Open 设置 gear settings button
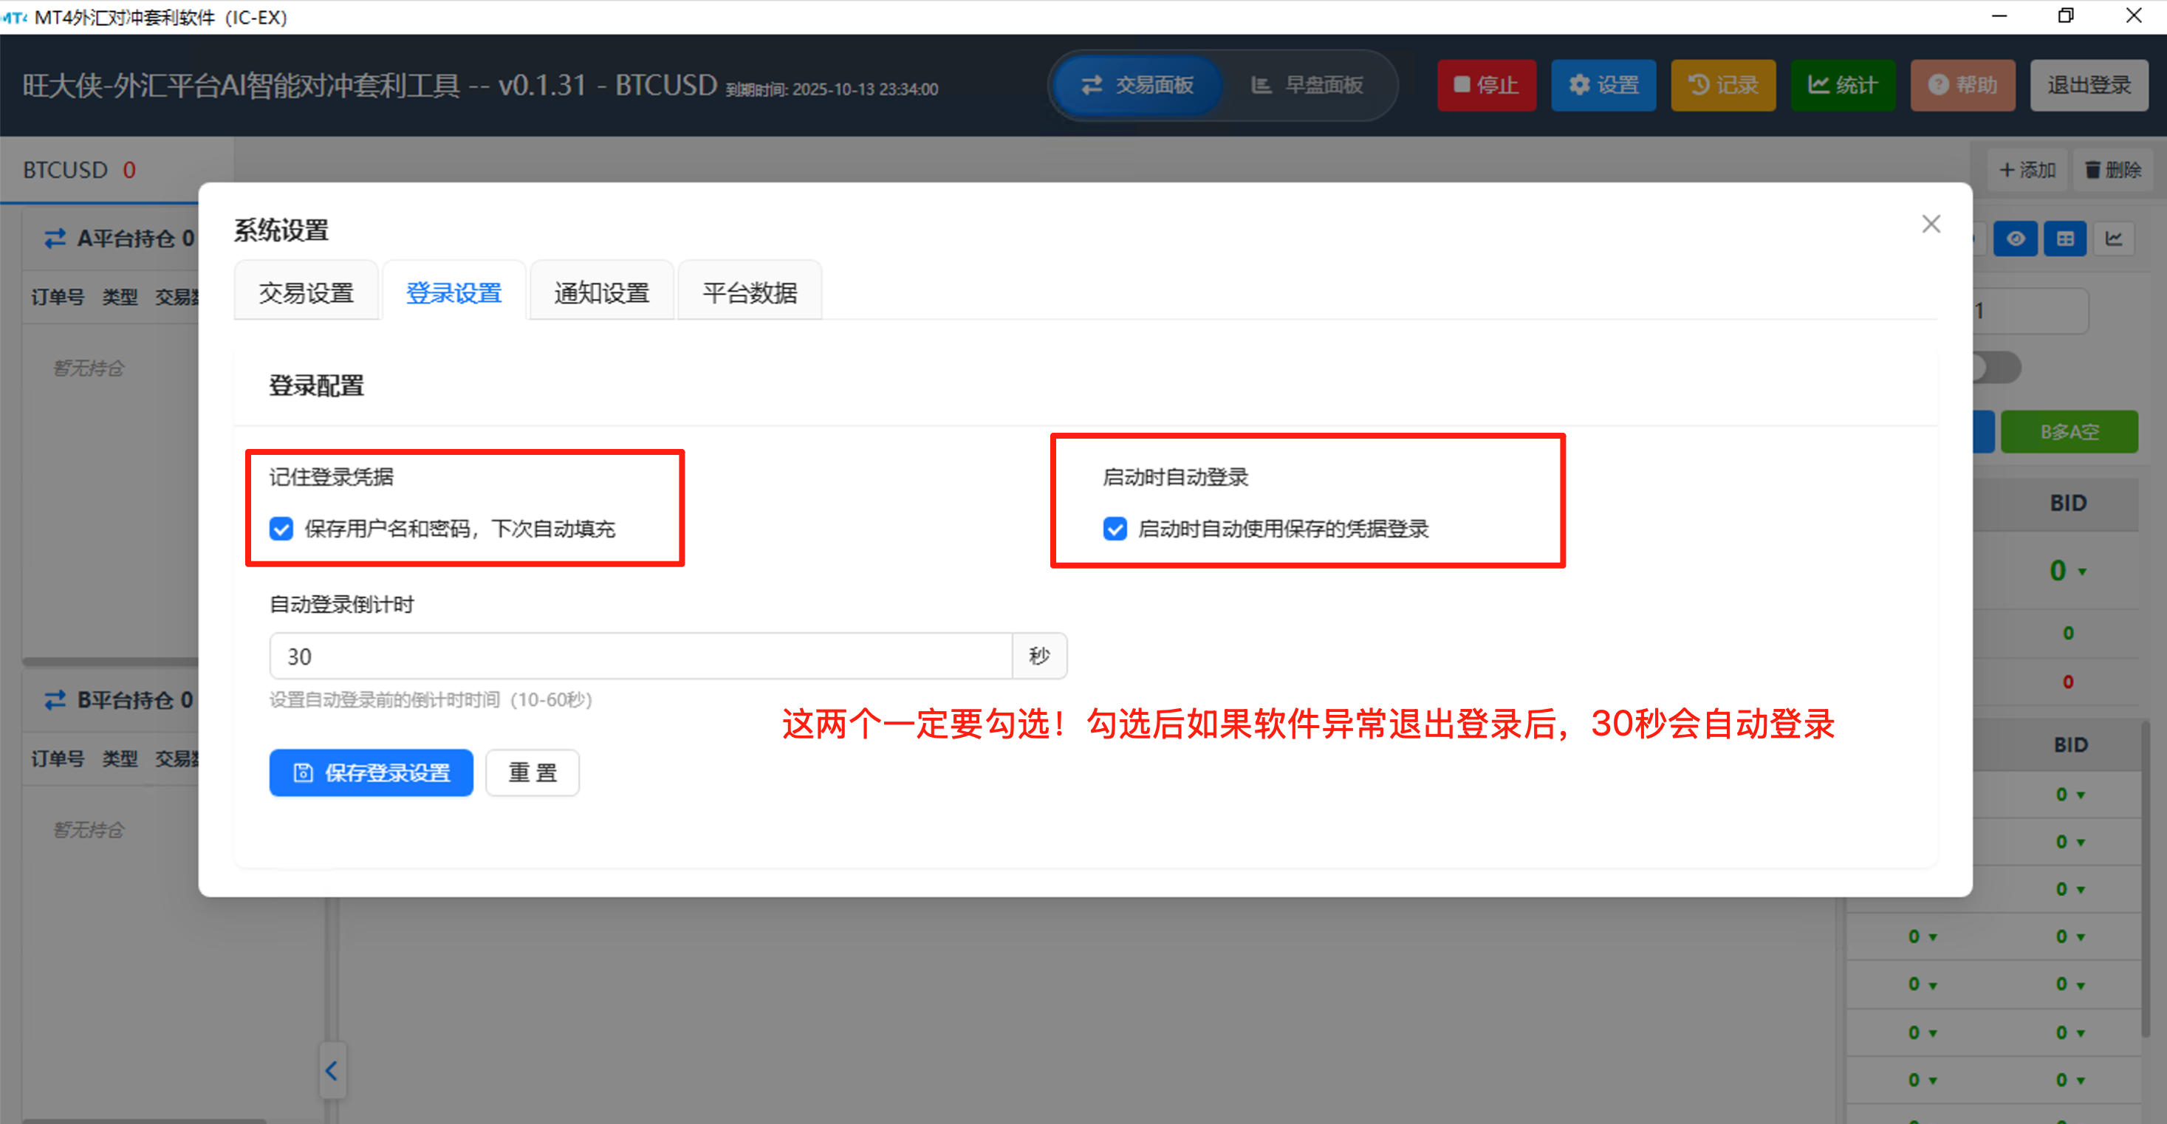Viewport: 2167px width, 1124px height. (1603, 85)
